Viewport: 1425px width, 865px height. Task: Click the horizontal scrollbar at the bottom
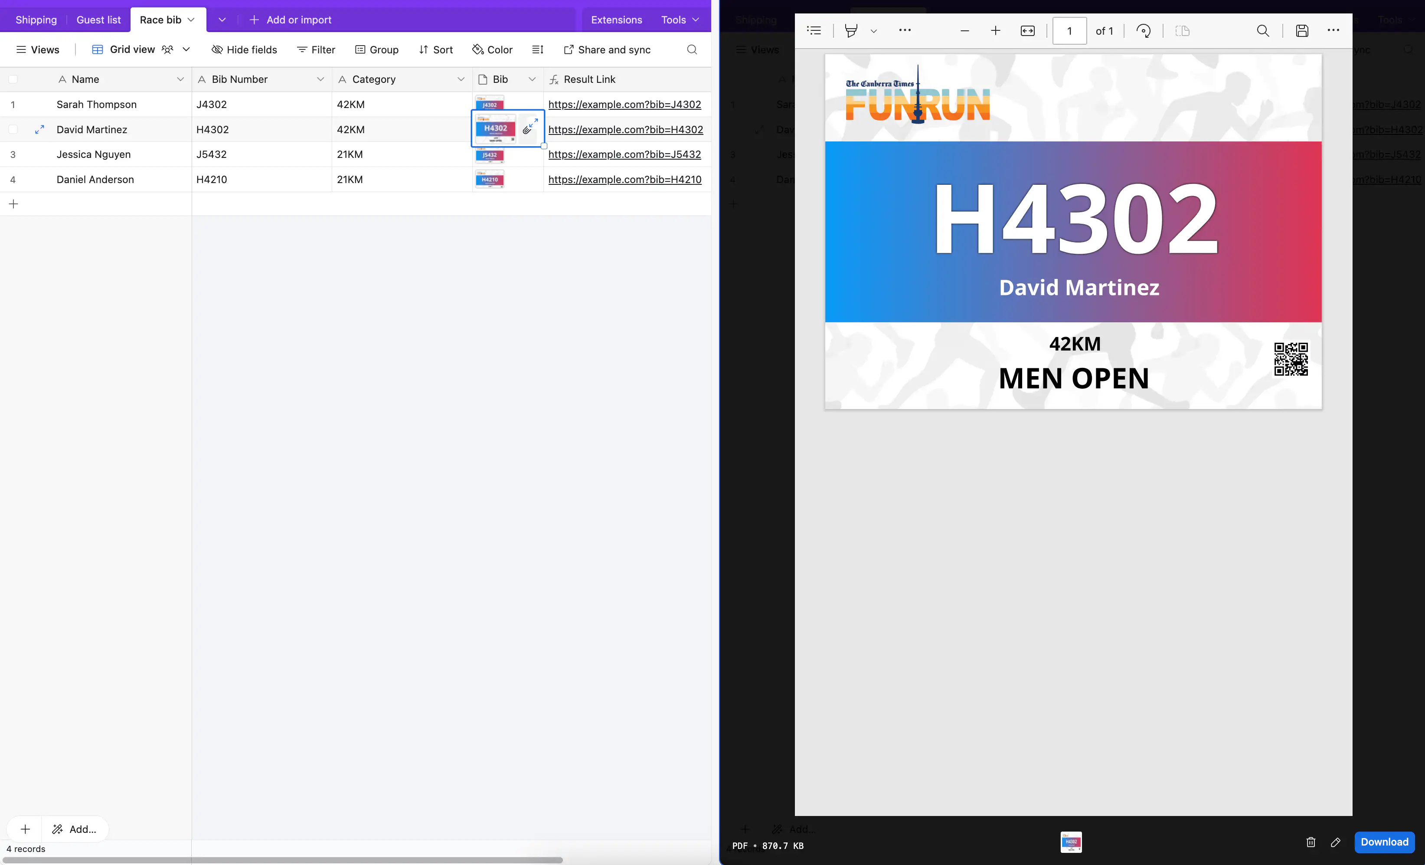[x=282, y=860]
